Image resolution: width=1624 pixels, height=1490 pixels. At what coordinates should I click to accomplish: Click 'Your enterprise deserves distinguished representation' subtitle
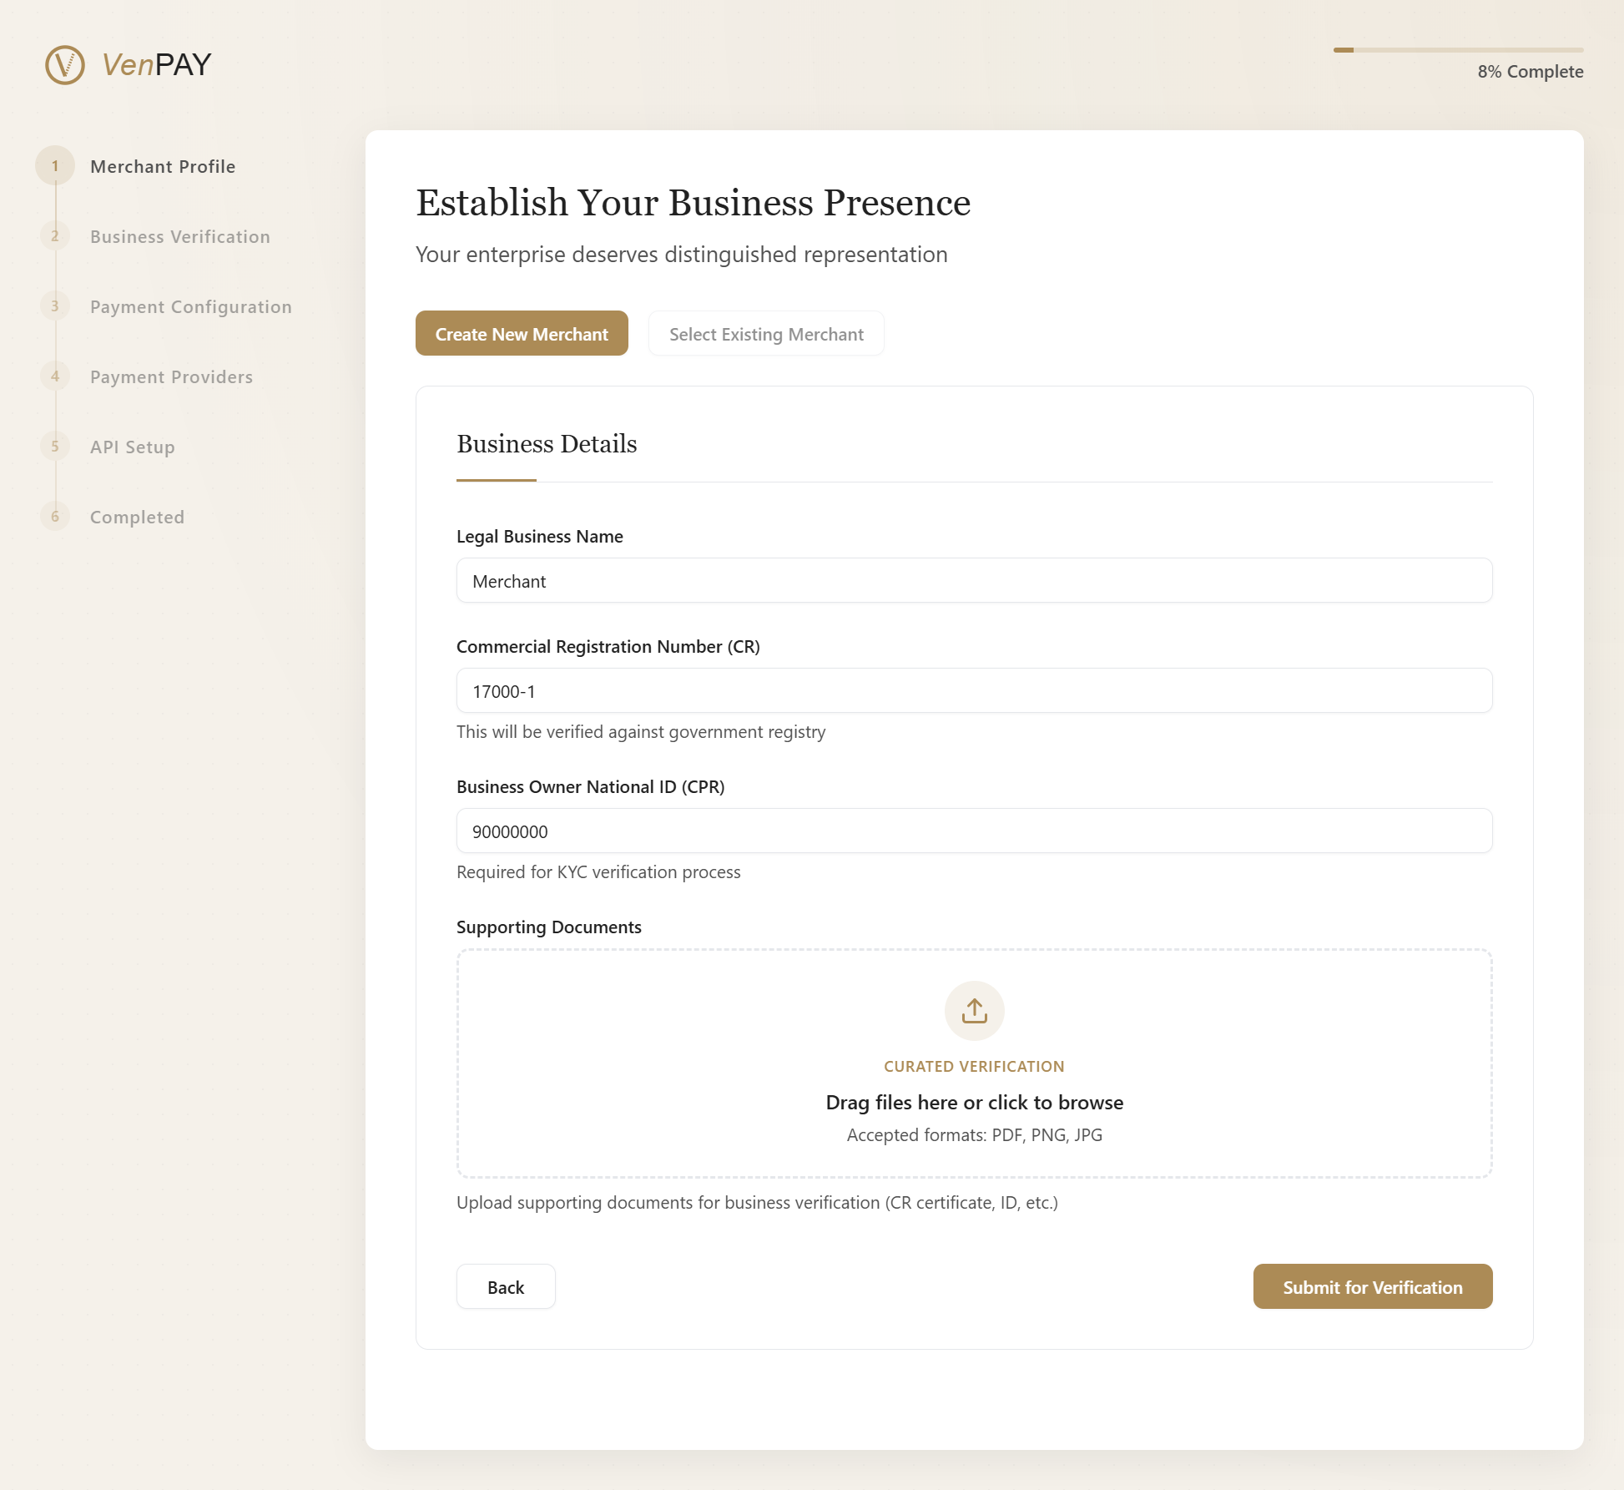[682, 255]
